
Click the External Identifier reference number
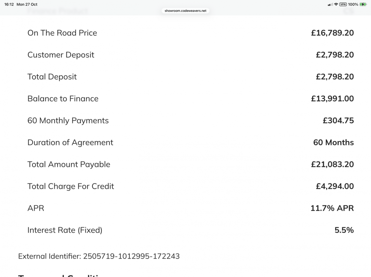tap(131, 256)
